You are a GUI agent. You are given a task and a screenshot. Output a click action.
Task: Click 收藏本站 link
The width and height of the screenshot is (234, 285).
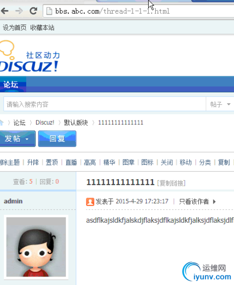tap(42, 28)
